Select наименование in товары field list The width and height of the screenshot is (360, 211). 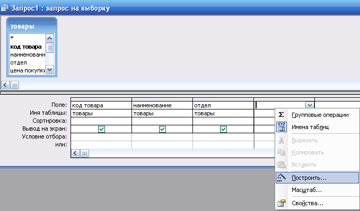click(x=27, y=55)
